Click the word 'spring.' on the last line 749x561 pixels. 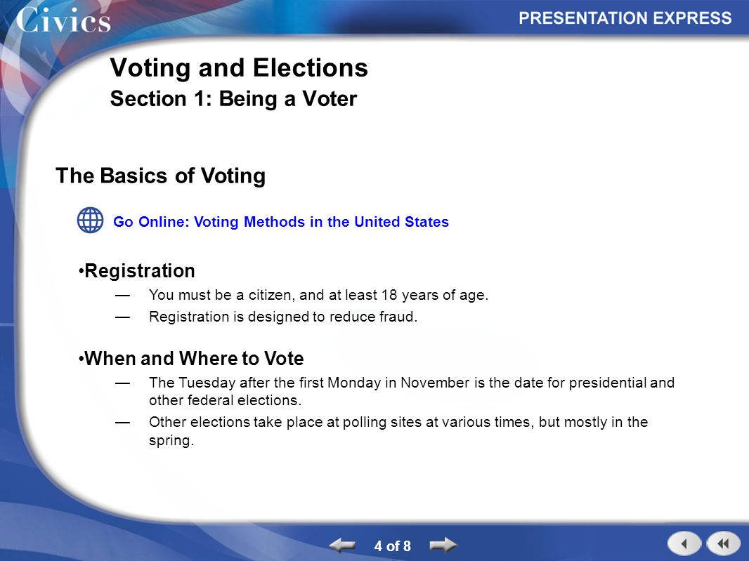pos(171,440)
